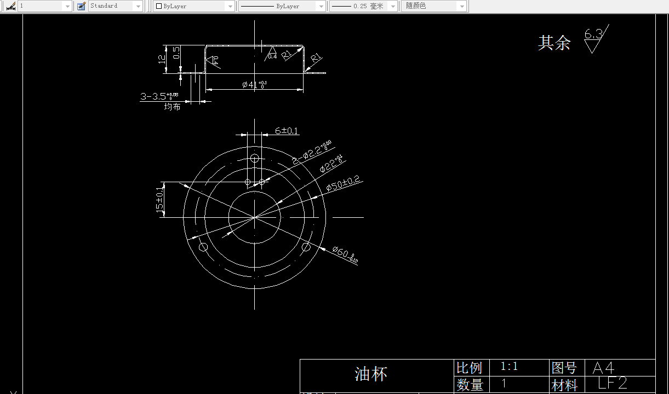Click the 其余 annotation text

[x=555, y=43]
